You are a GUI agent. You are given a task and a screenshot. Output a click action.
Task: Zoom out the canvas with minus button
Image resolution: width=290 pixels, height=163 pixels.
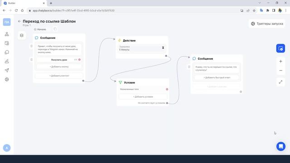coord(280,71)
